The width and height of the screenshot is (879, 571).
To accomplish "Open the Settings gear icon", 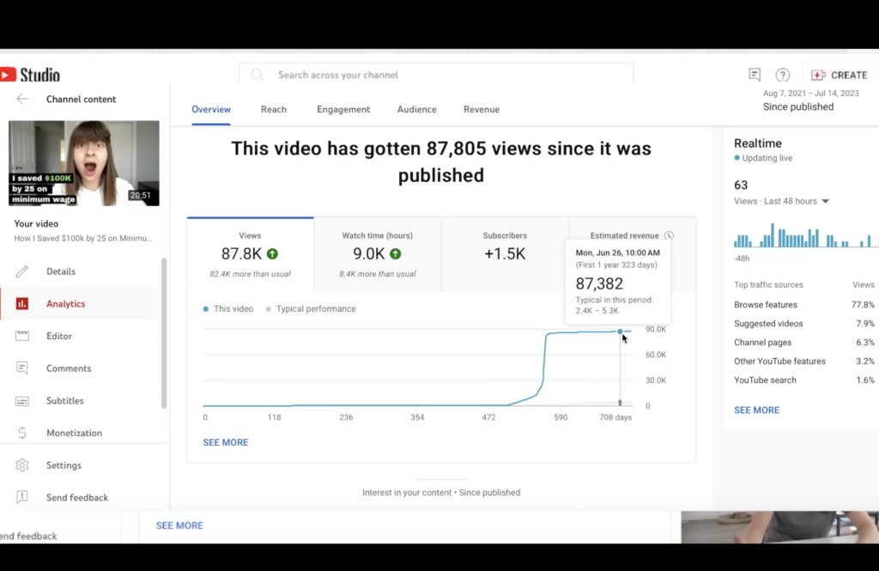I will 22,465.
